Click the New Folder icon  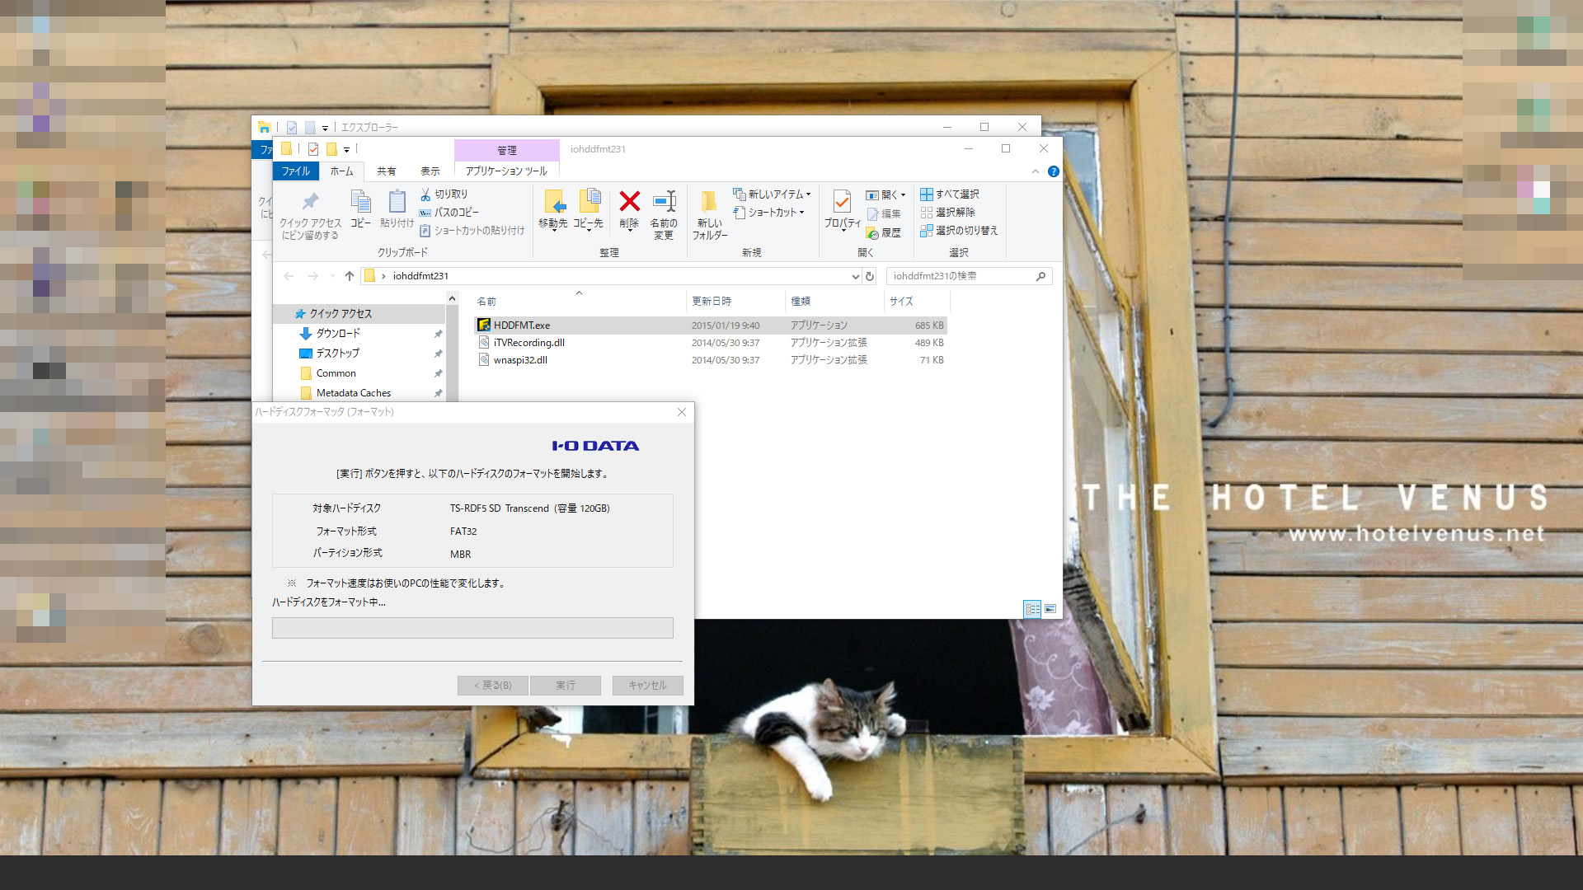[709, 202]
